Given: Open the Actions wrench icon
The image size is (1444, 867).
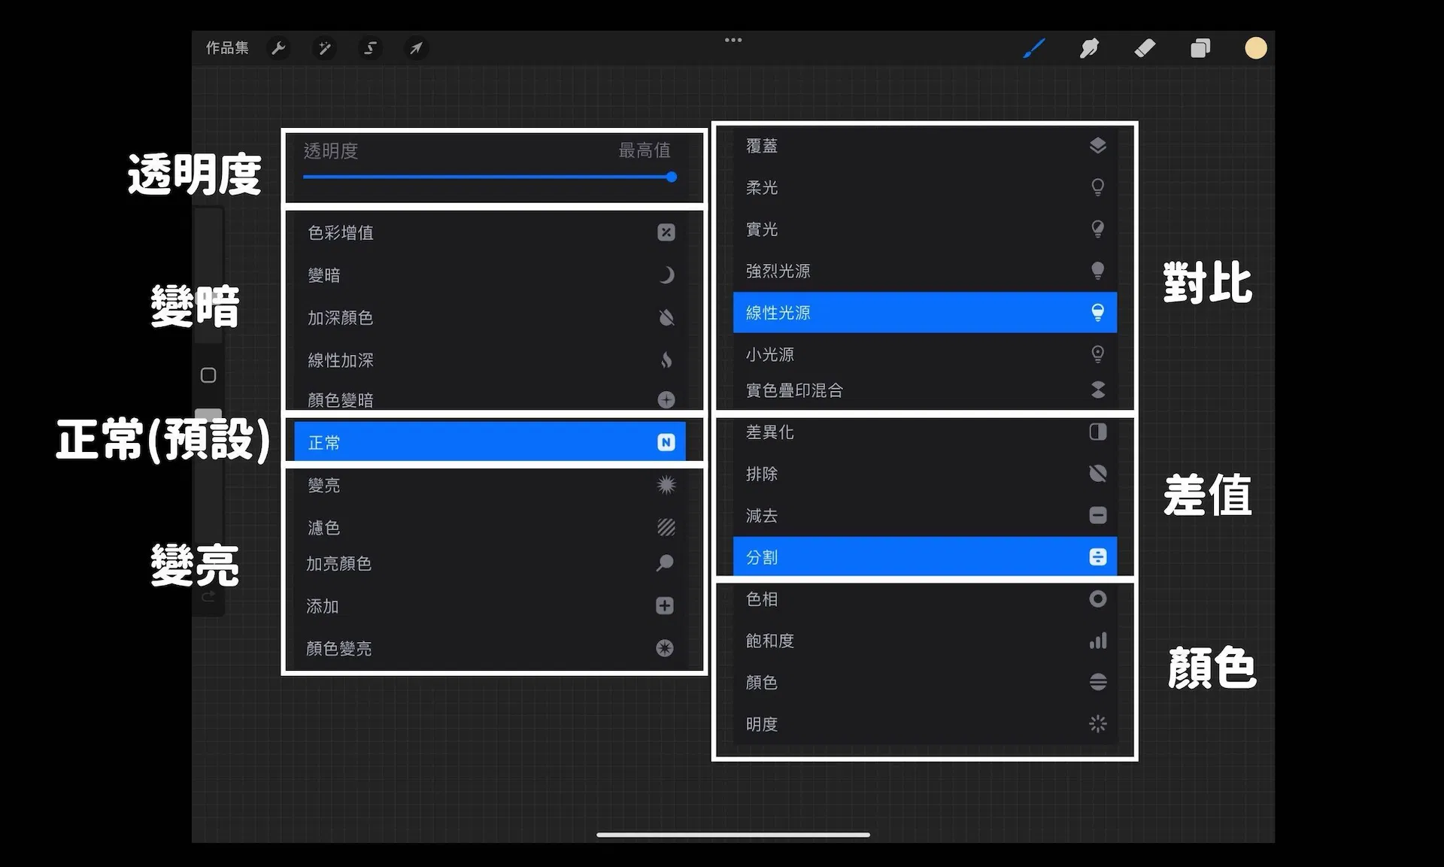Looking at the screenshot, I should pos(279,48).
